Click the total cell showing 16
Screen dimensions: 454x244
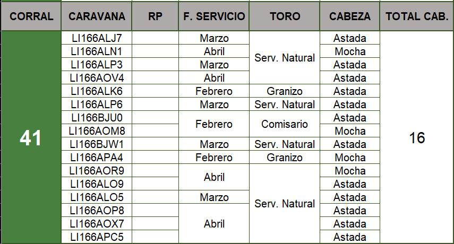point(417,138)
